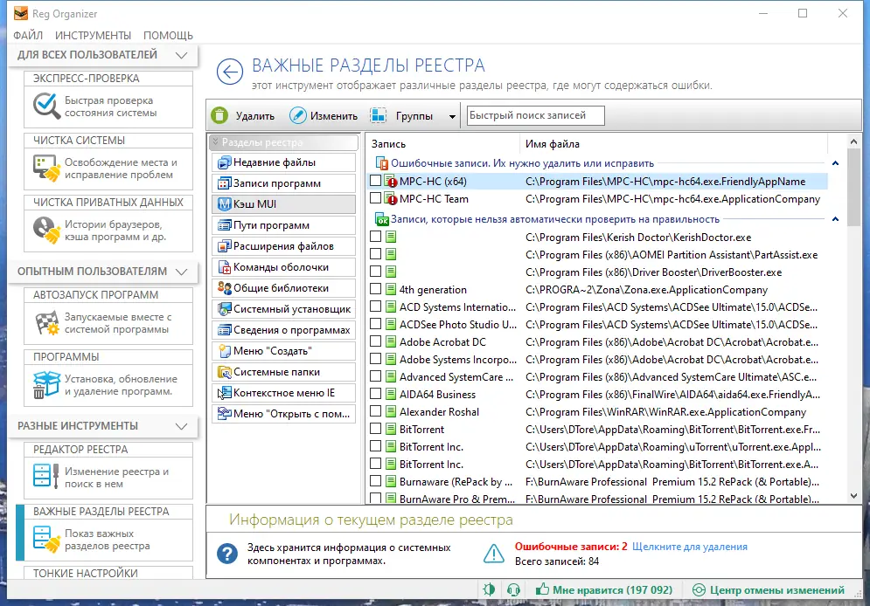Open the Группы dropdown arrow
This screenshot has width=870, height=606.
click(x=452, y=116)
